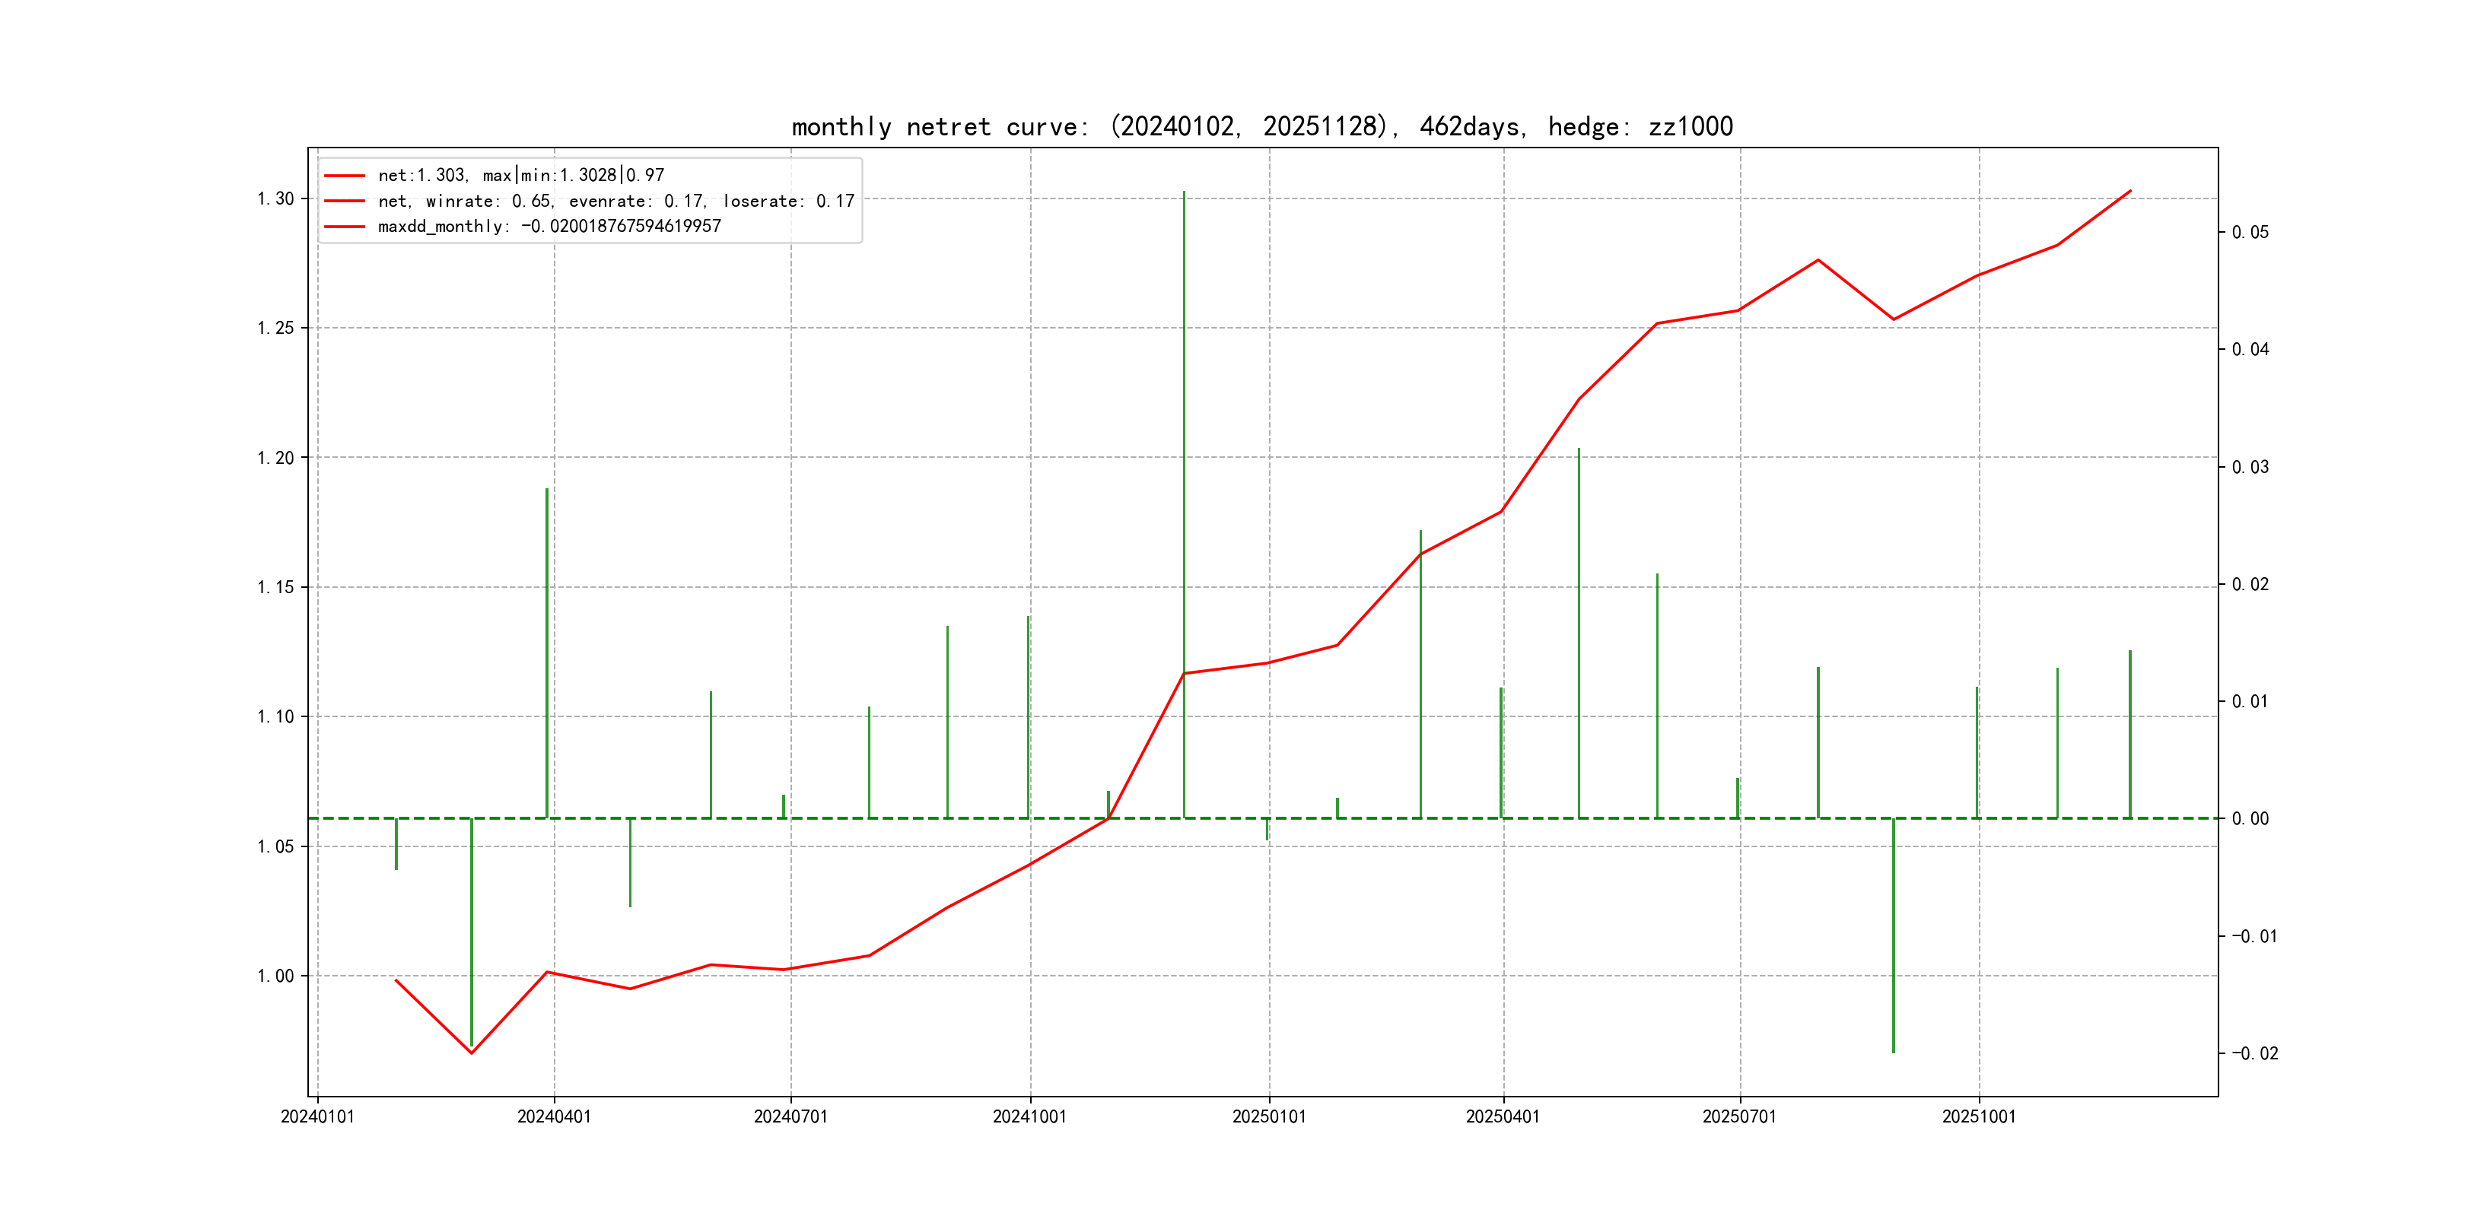Click the 0.05 right axis tick label
This screenshot has width=2465, height=1232.
tap(2250, 233)
